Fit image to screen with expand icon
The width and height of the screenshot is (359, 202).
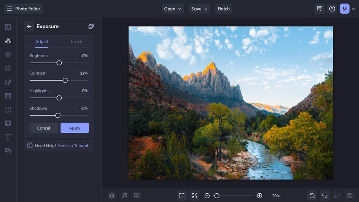point(182,196)
